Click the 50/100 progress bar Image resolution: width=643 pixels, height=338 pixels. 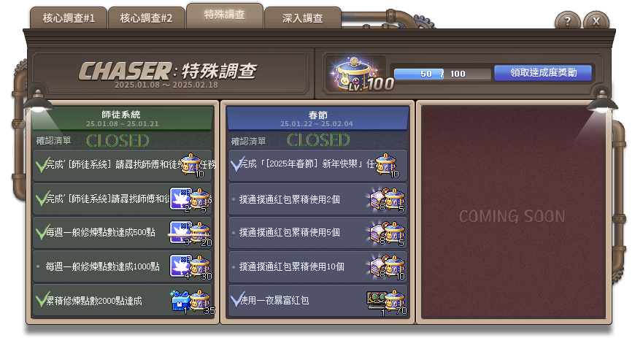(x=442, y=74)
